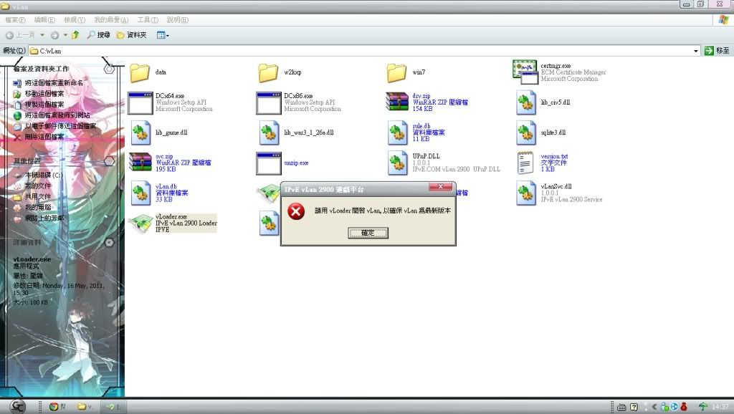
Task: Click the vLoader.exe application icon
Action: [x=140, y=224]
